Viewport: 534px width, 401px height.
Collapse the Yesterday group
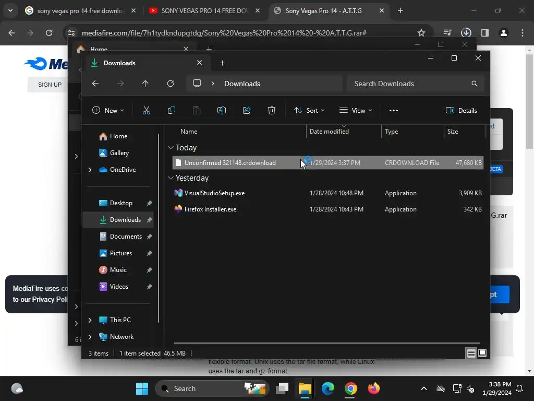(171, 178)
